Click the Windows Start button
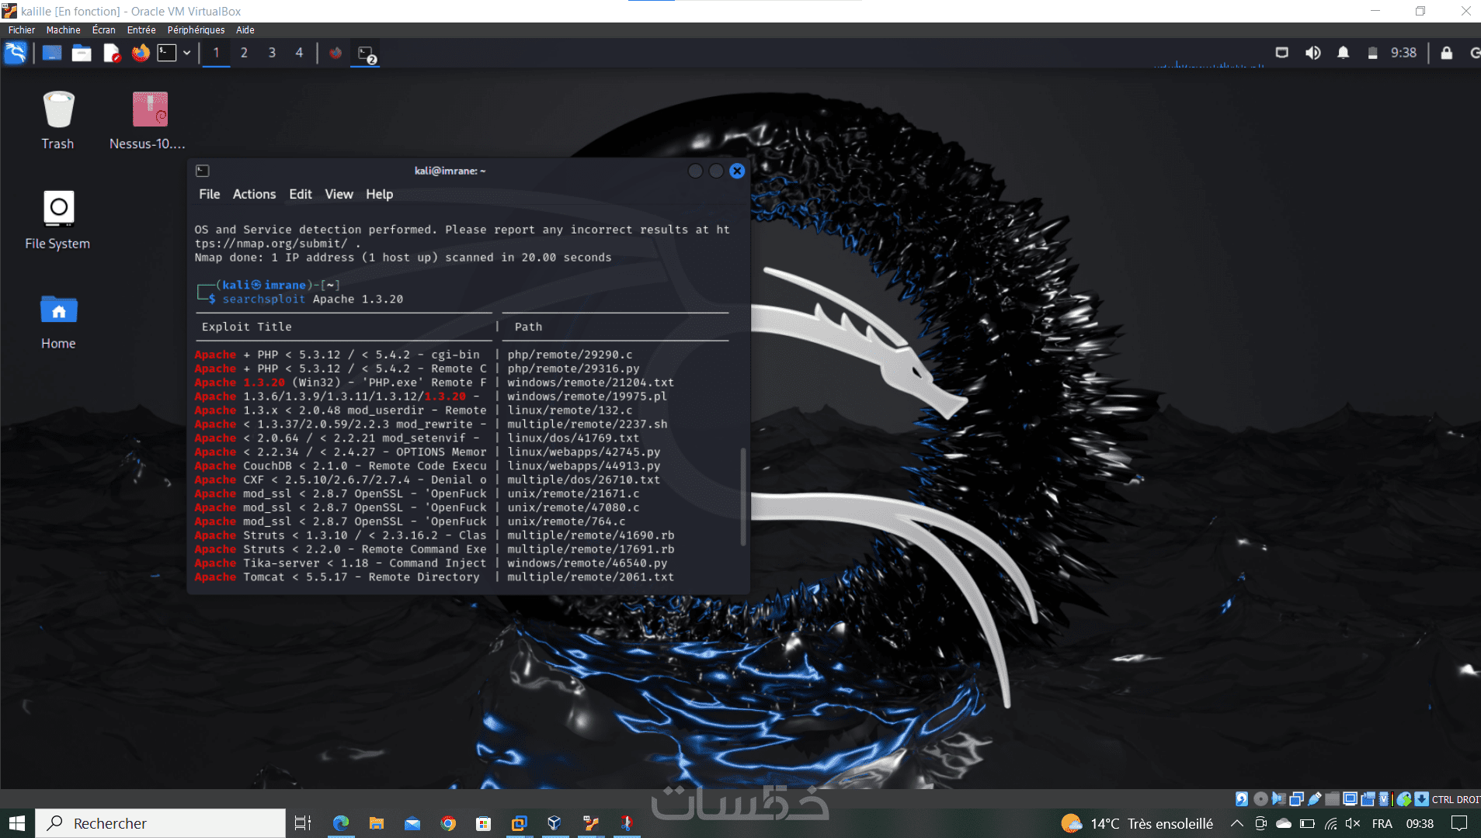The image size is (1481, 838). (x=17, y=823)
